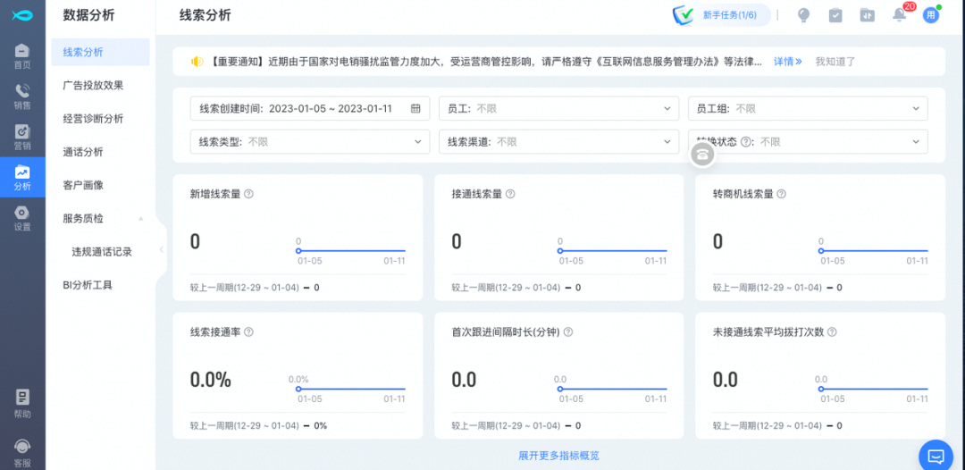Open the user avatar menu
The width and height of the screenshot is (965, 470).
[x=931, y=15]
